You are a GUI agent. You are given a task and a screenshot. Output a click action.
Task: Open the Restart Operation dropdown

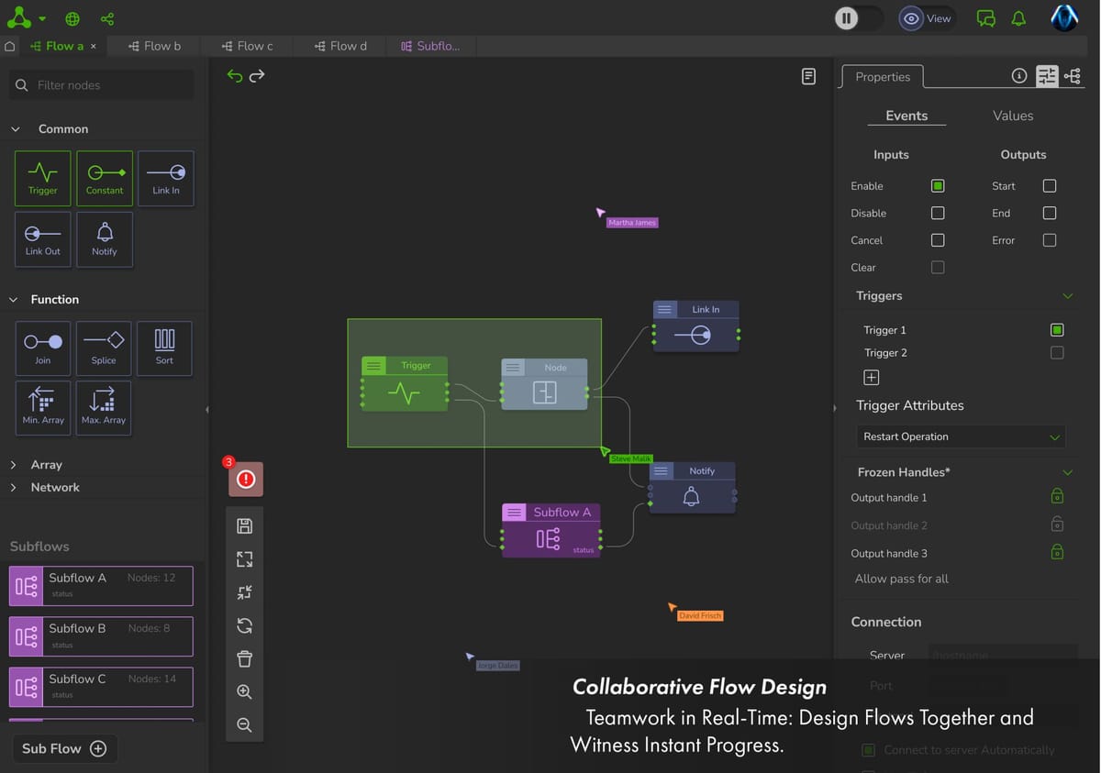coord(960,436)
